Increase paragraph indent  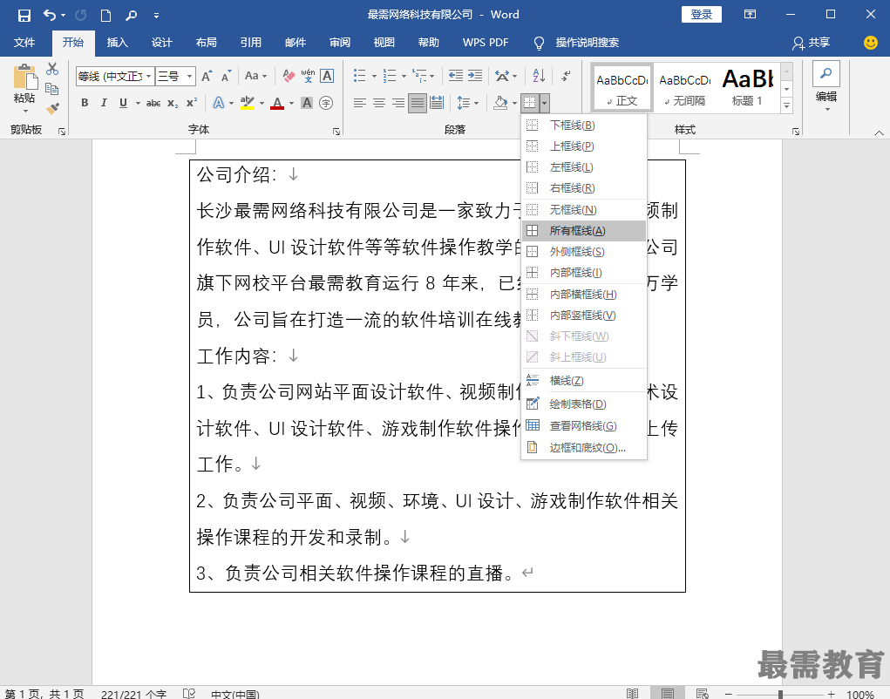point(475,76)
